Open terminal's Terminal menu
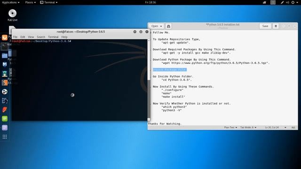This screenshot has height=169, width=301. pyautogui.click(x=53, y=37)
